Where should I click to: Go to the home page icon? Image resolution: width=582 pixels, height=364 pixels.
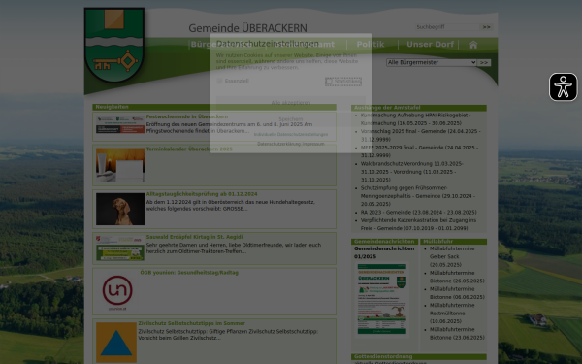pos(473,45)
